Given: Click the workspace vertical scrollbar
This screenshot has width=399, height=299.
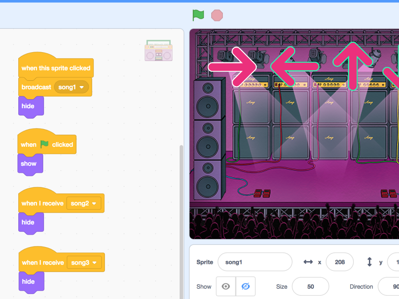Looking at the screenshot, I should pos(182,221).
